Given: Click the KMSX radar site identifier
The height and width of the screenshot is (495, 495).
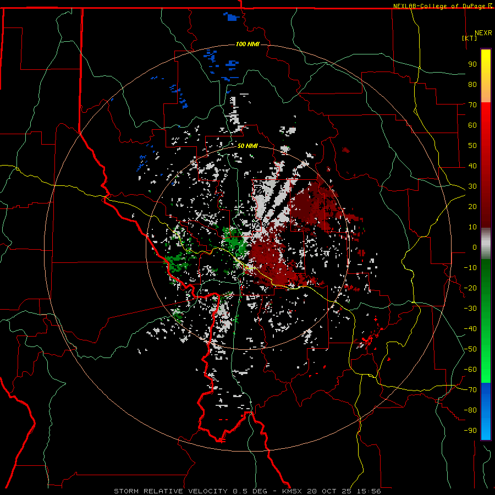Looking at the screenshot, I should click(x=294, y=491).
